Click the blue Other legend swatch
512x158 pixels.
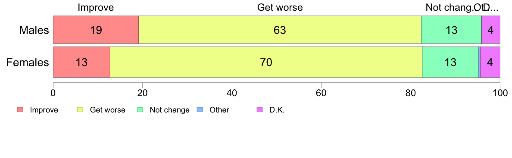click(x=200, y=110)
